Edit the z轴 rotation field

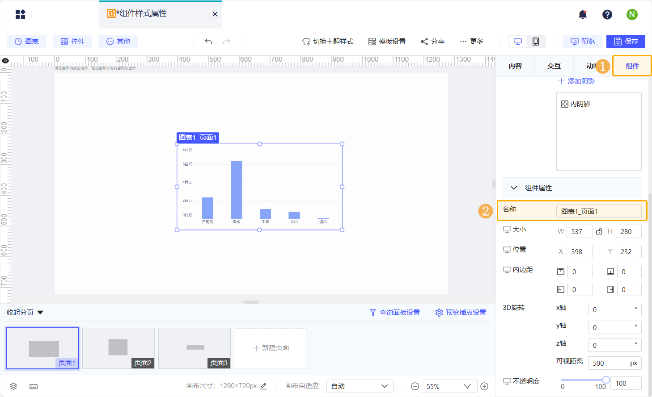click(x=614, y=345)
